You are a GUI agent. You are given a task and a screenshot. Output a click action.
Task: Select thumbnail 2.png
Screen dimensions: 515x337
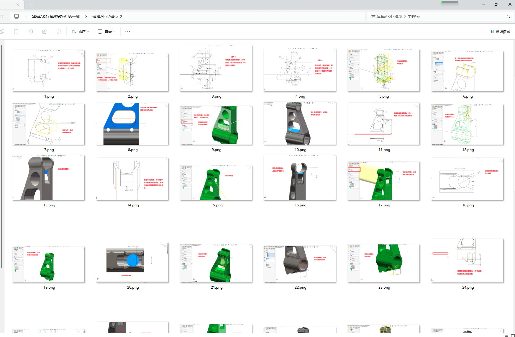pos(132,73)
